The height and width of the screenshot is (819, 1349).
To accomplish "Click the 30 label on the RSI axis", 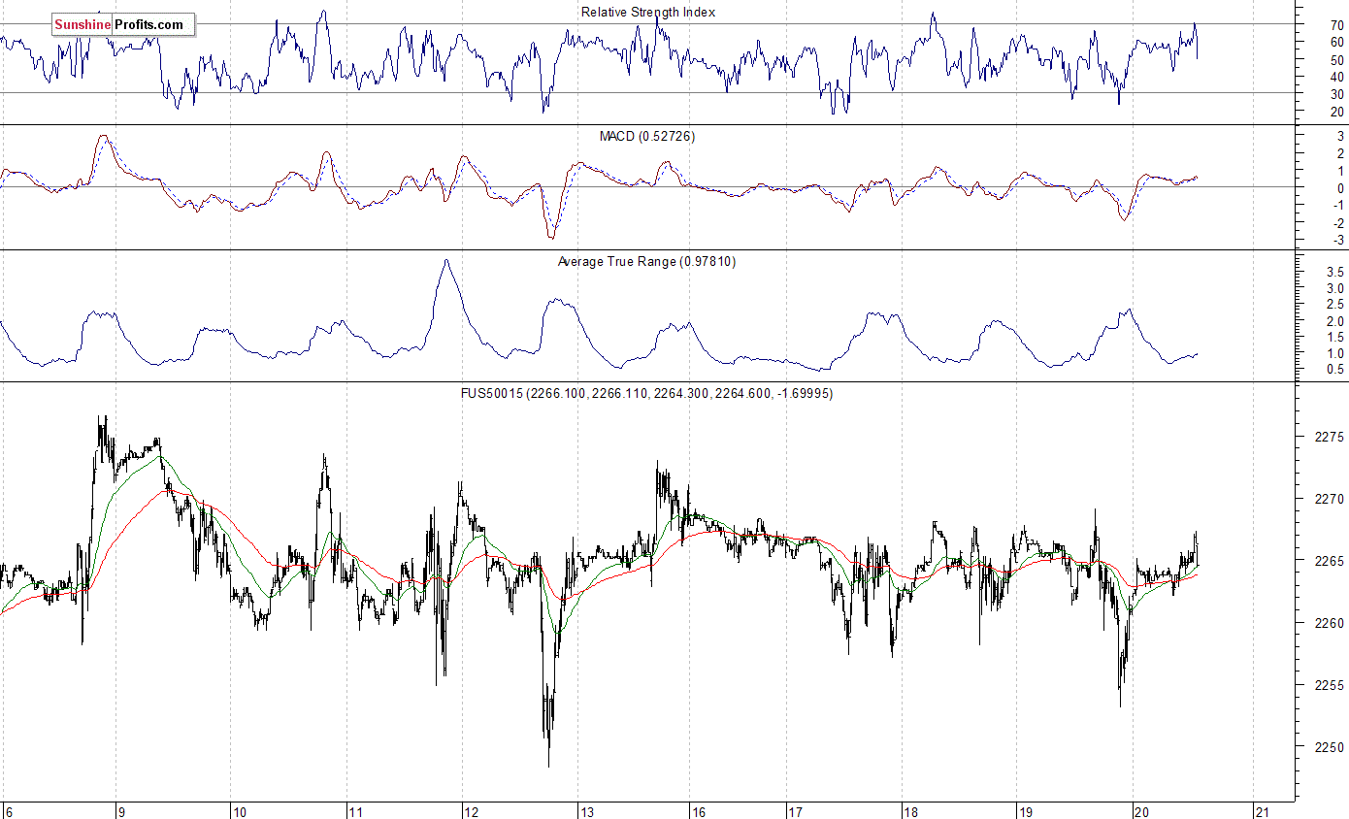I will point(1337,95).
